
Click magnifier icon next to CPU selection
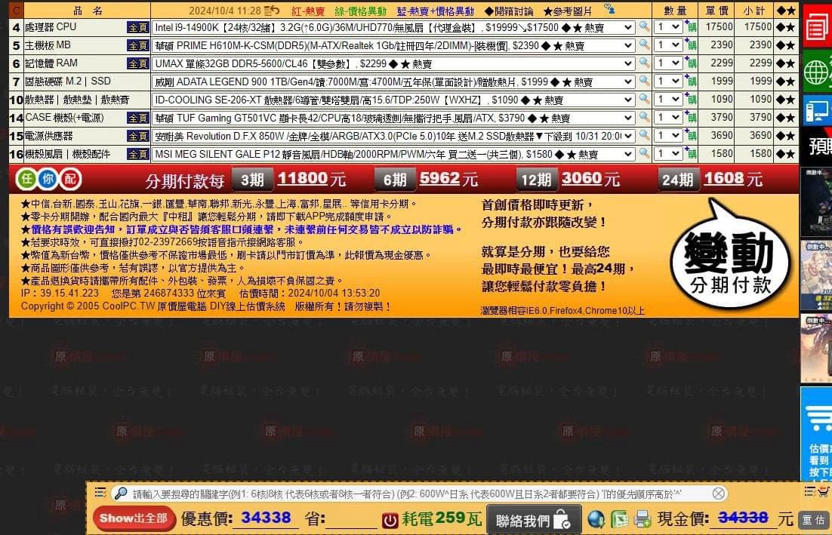pyautogui.click(x=644, y=29)
